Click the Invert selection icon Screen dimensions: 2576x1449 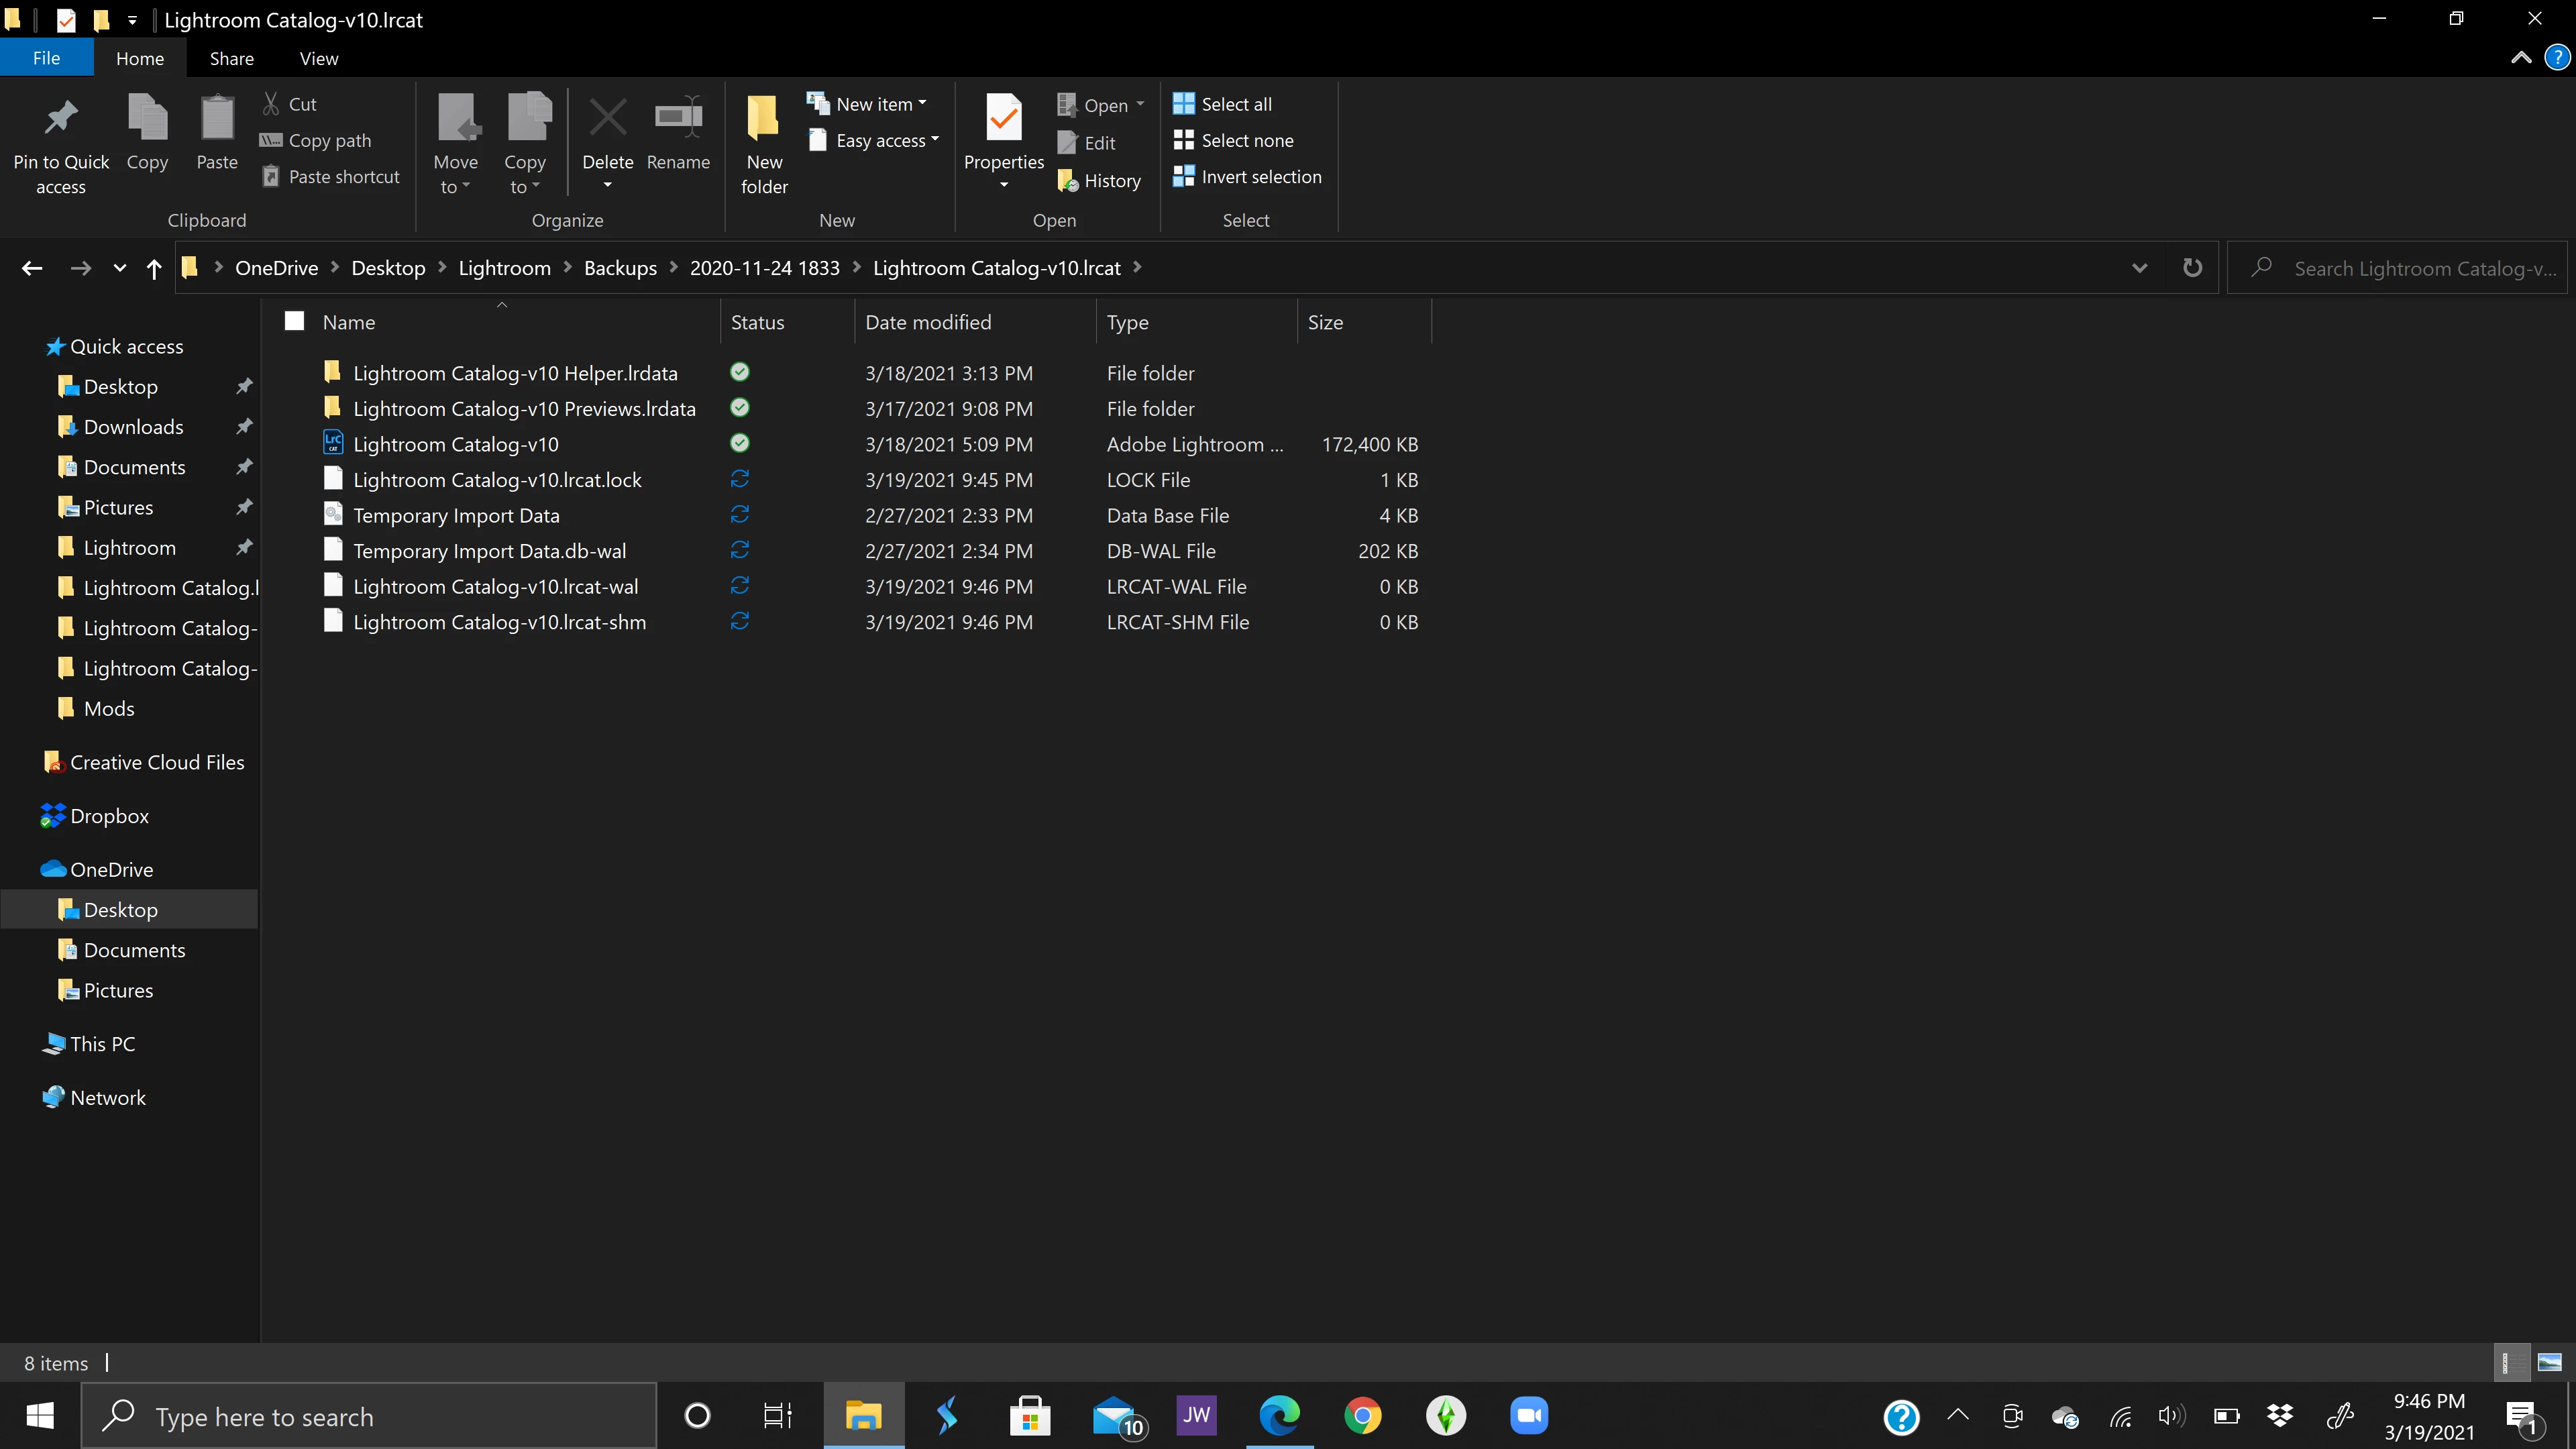coord(1184,177)
